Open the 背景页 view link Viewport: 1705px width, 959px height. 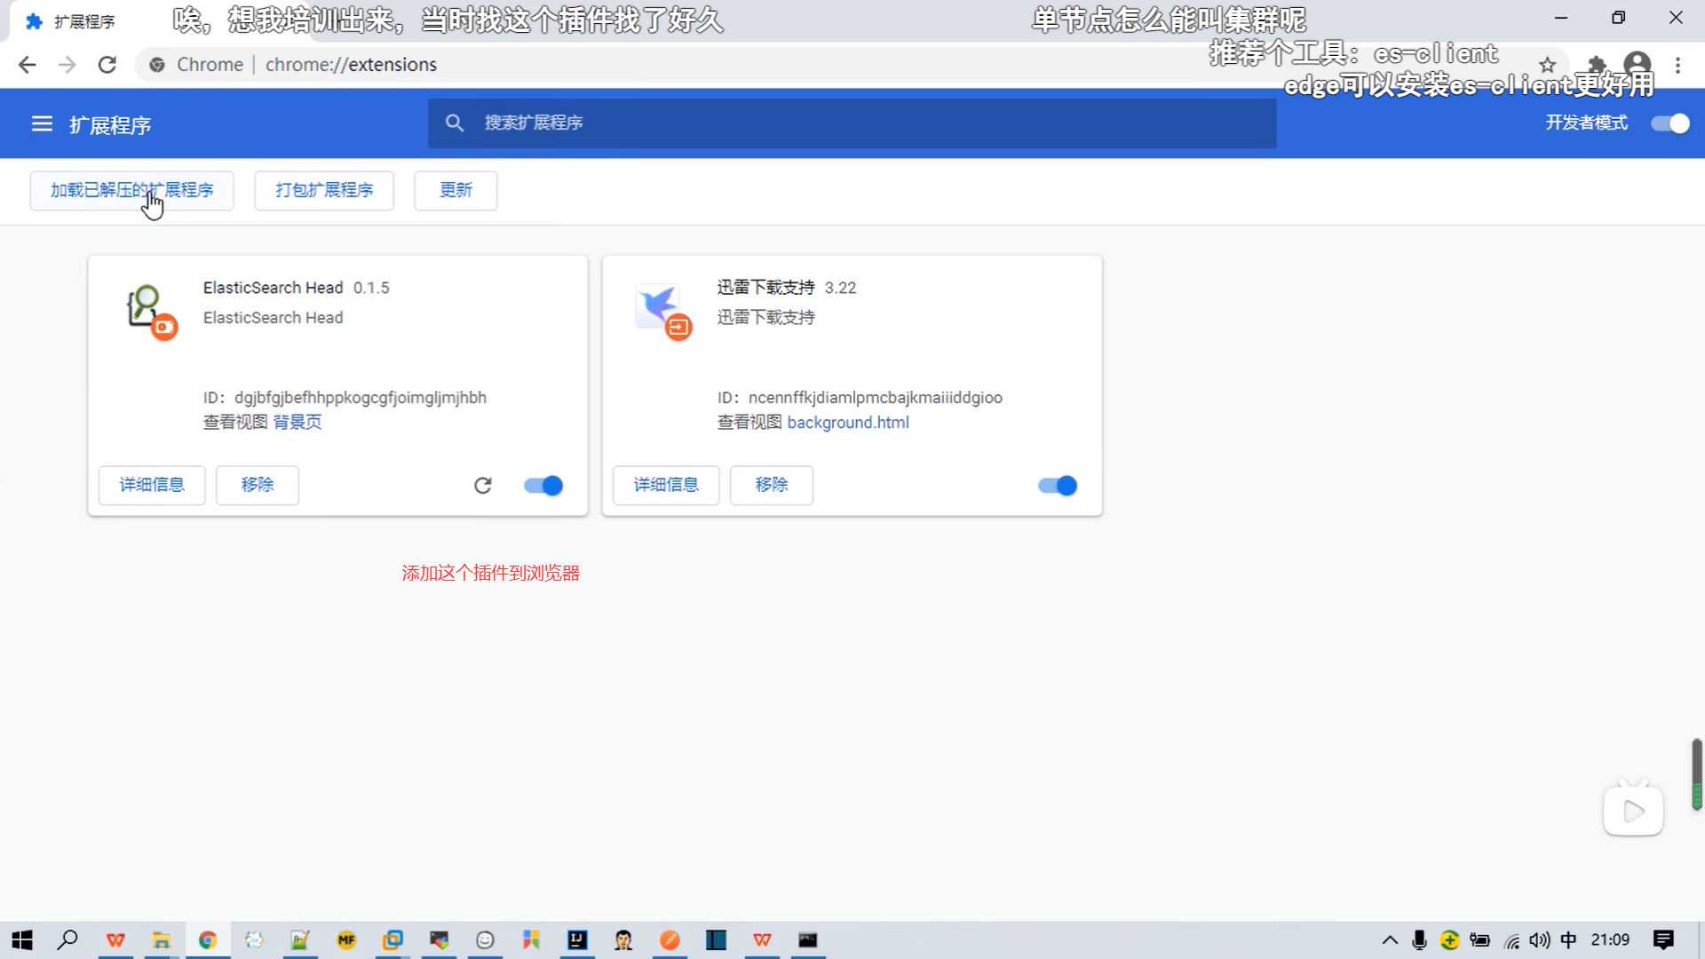point(297,423)
